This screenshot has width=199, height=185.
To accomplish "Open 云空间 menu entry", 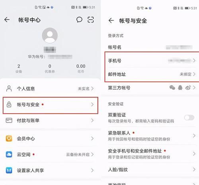I will 50,154.
